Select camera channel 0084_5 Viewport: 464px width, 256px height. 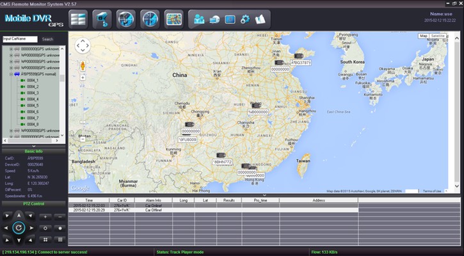point(33,106)
